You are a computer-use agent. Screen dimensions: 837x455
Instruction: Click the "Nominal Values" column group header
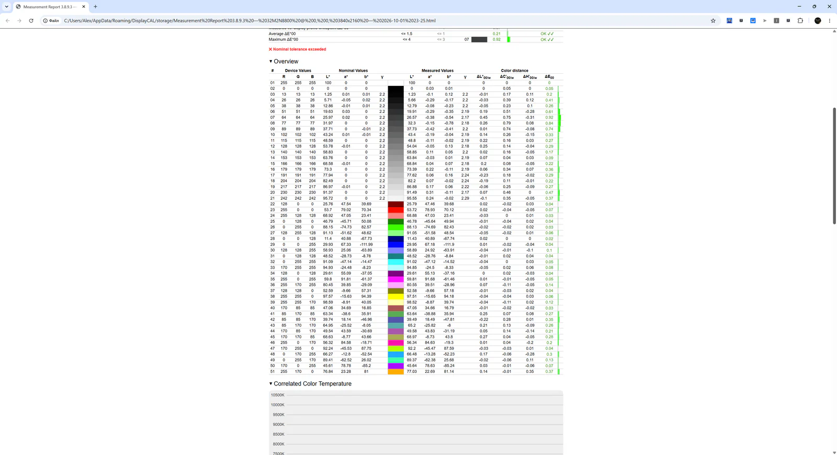coord(353,71)
